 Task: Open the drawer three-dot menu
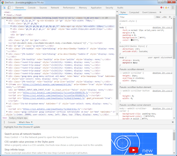pyautogui.click(x=4, y=122)
